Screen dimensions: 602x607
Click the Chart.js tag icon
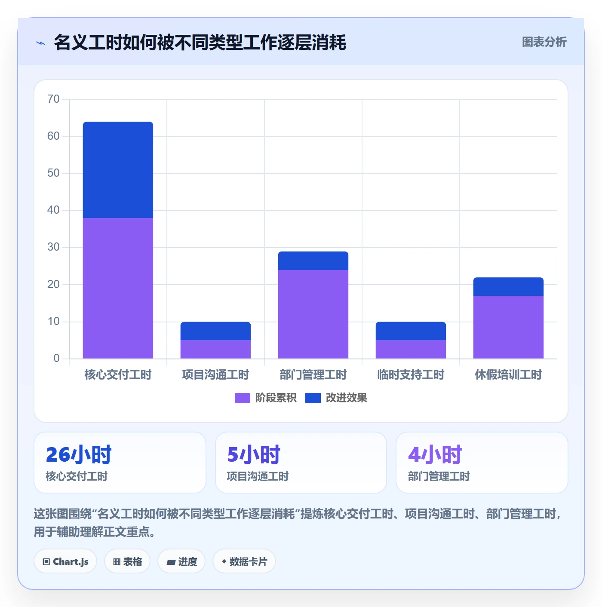(x=46, y=561)
